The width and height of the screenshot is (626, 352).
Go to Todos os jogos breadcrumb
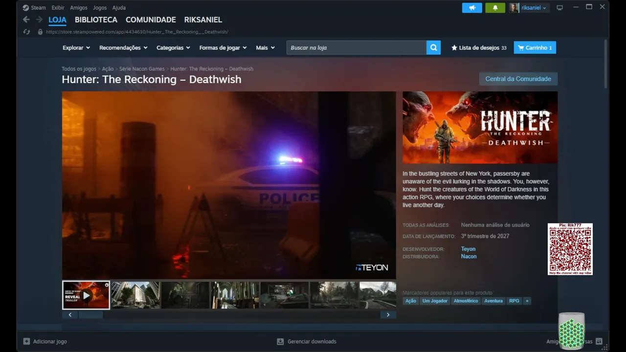(x=79, y=69)
